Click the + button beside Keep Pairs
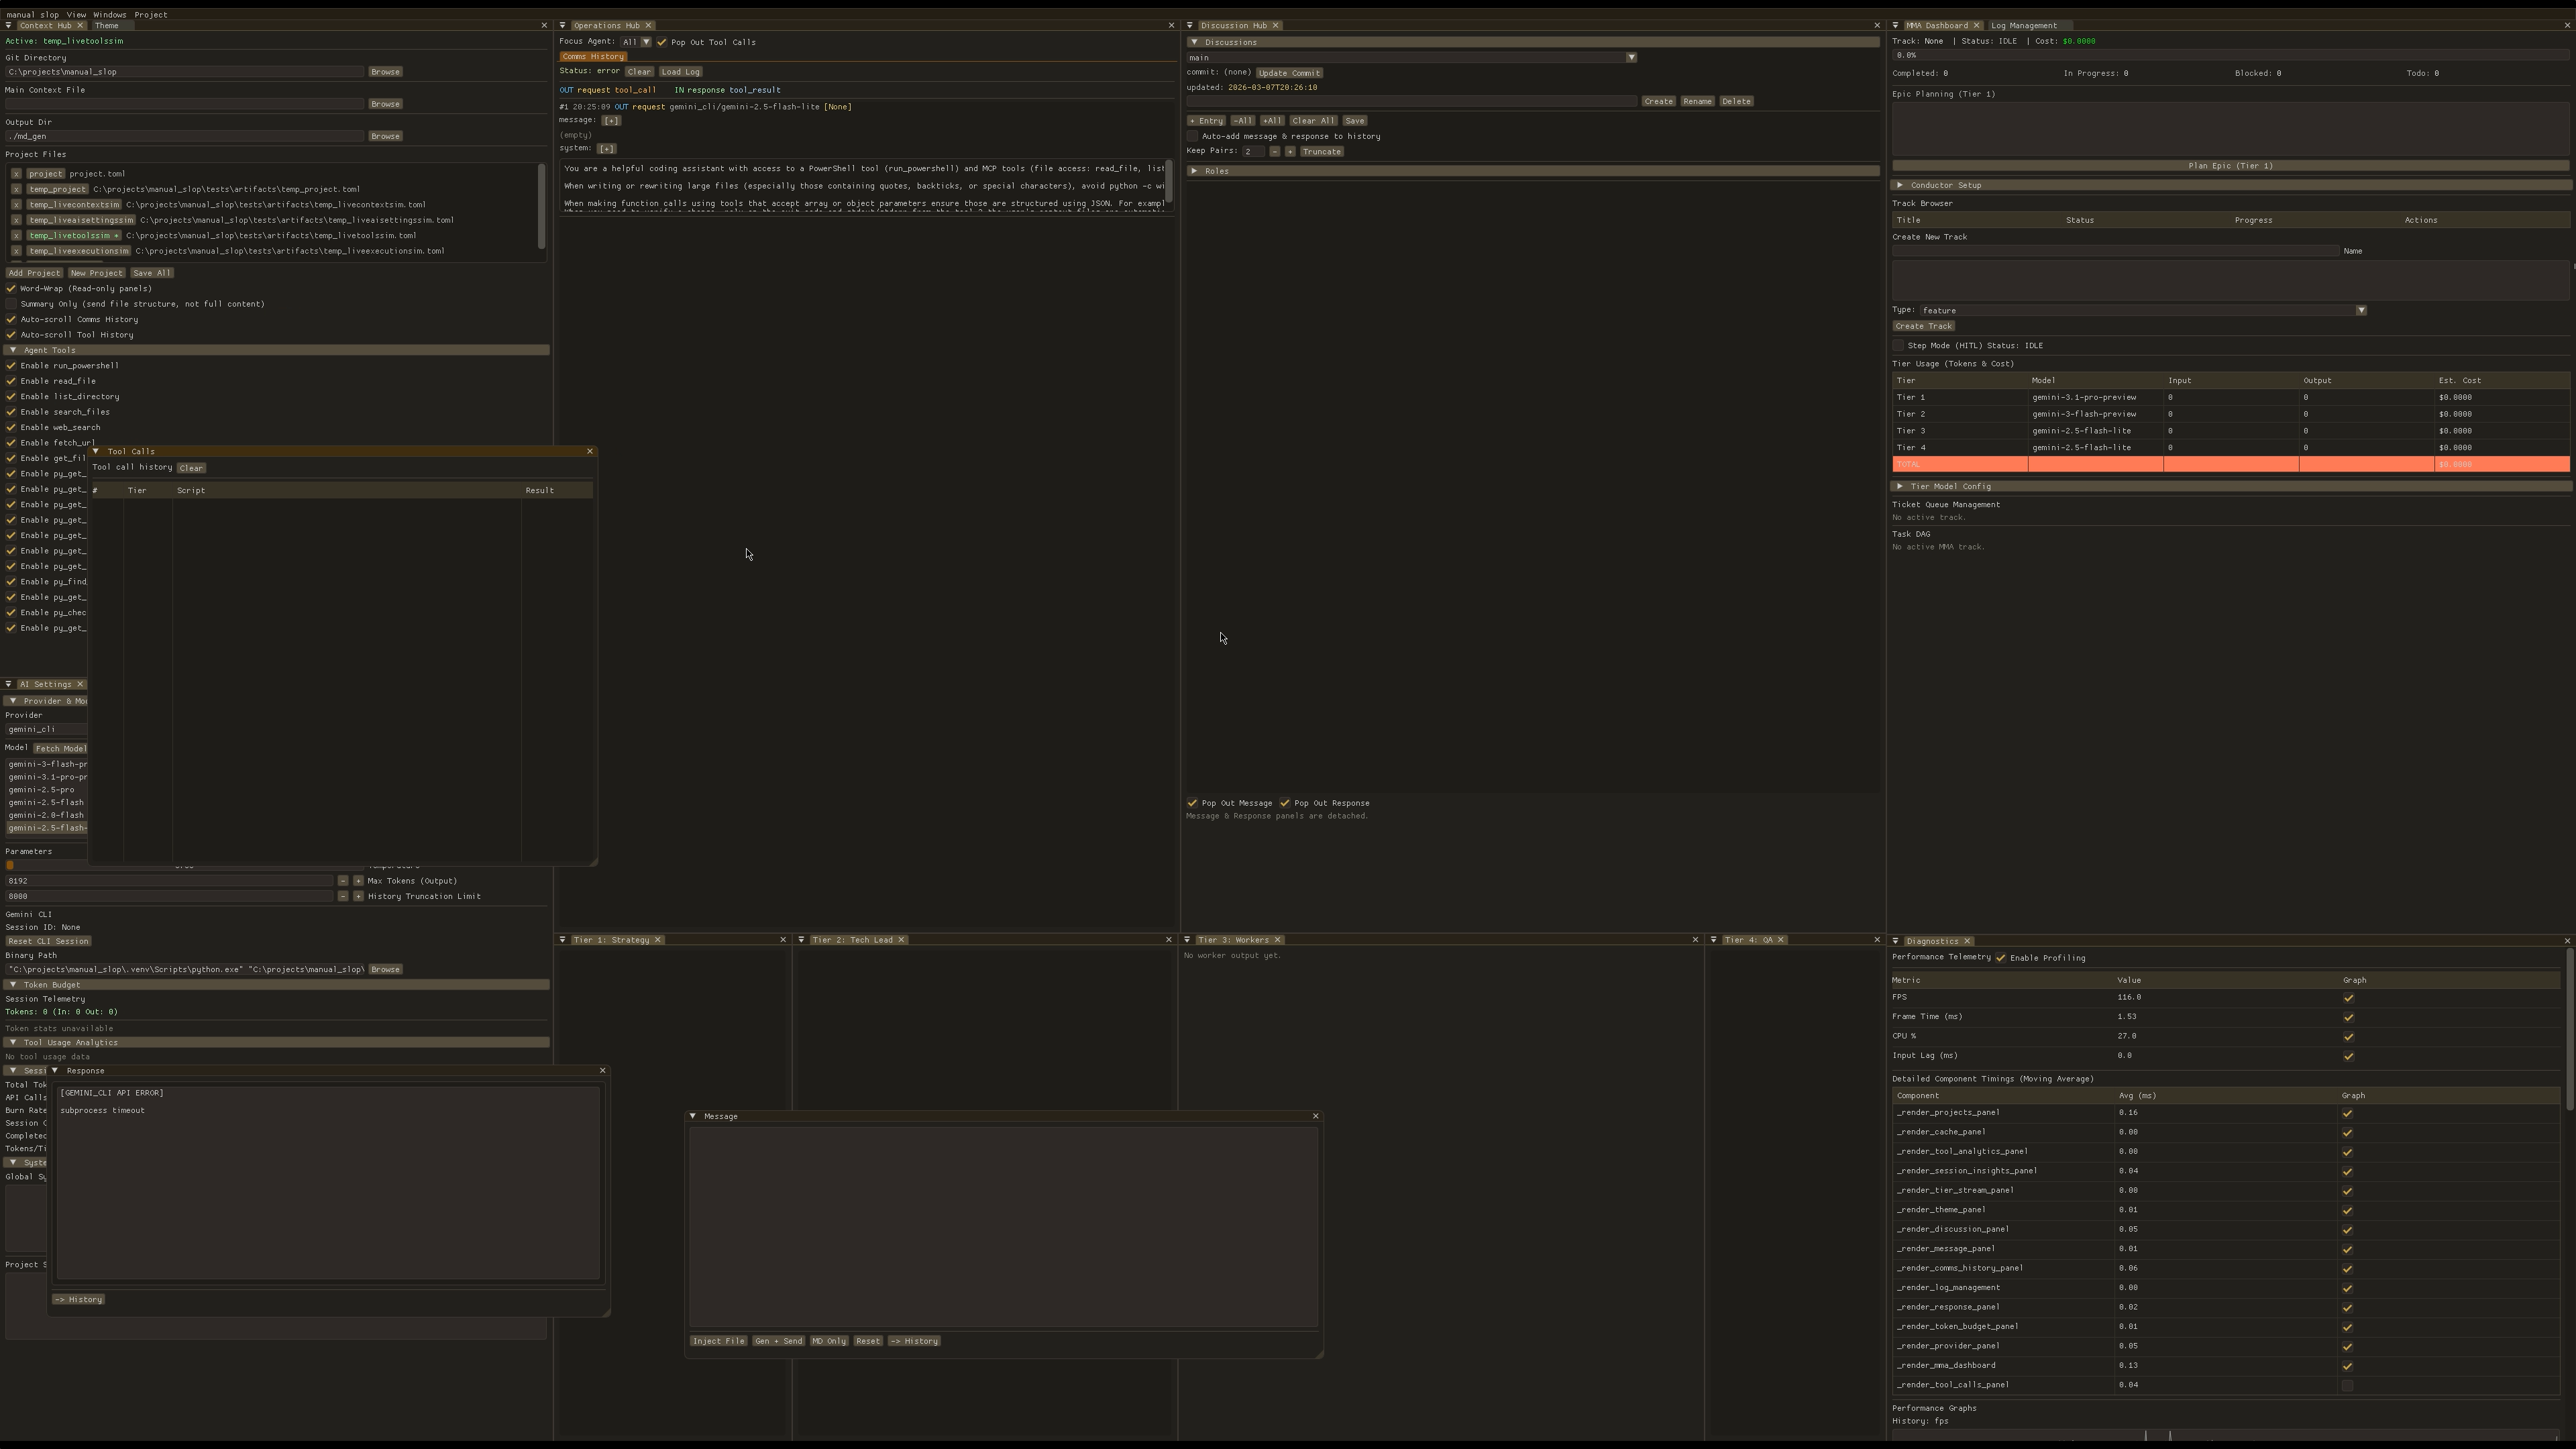This screenshot has width=2576, height=1449. point(1290,152)
